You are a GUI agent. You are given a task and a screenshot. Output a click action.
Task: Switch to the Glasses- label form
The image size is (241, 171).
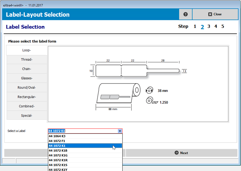(27, 78)
